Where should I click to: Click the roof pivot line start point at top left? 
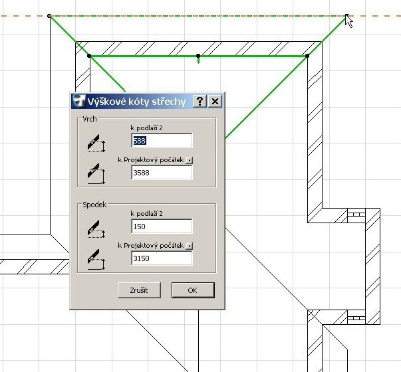[x=49, y=16]
